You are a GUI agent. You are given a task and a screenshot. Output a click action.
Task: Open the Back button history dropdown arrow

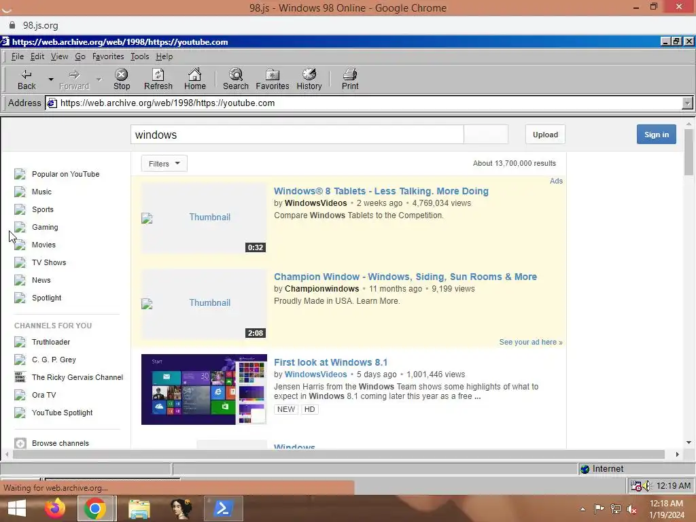51,80
